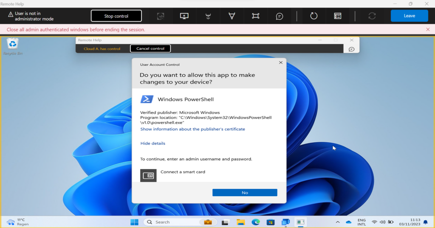This screenshot has height=228, width=435.
Task: Open the Recycle Bin desktop icon
Action: tap(13, 47)
